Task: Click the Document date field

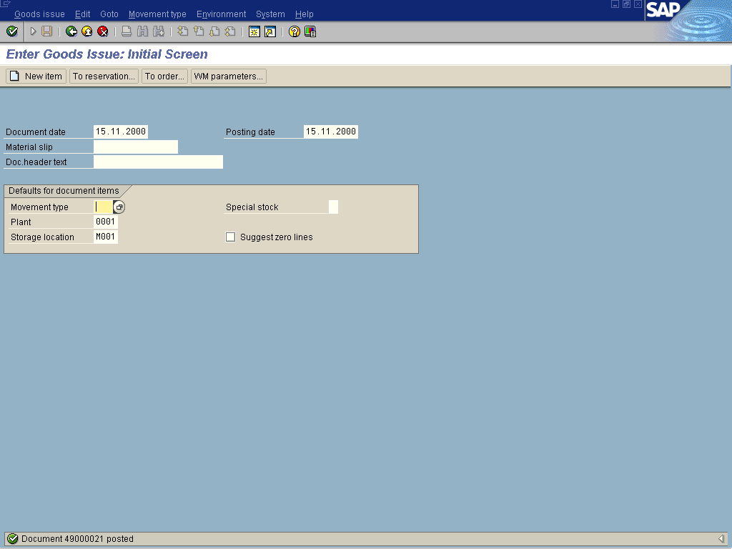Action: pos(121,132)
